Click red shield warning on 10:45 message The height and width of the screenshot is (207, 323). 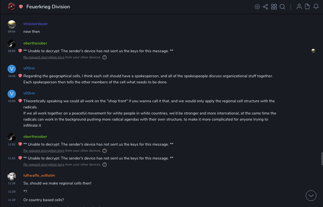point(20,76)
